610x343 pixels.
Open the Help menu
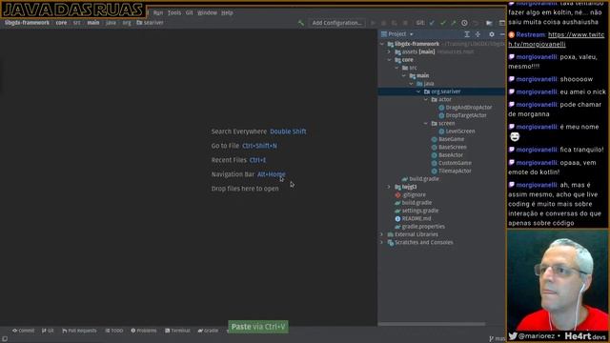227,12
